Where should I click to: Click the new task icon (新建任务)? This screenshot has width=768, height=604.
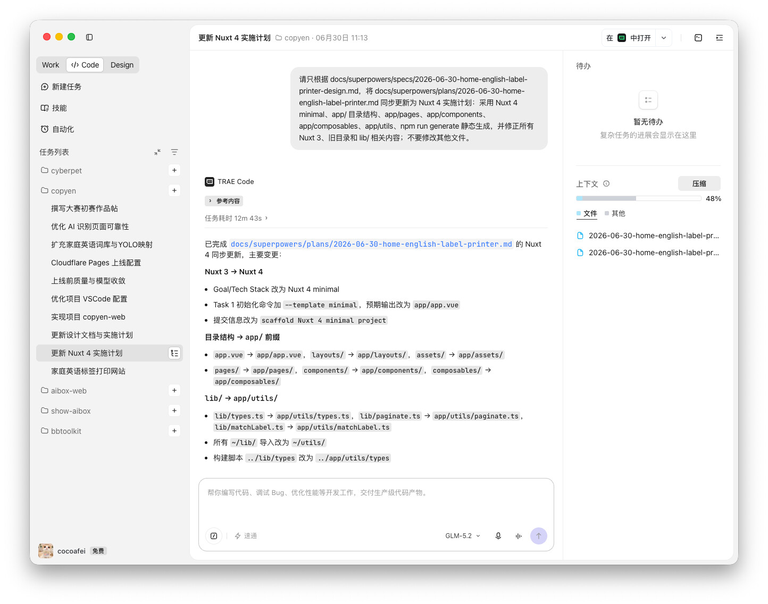click(45, 87)
